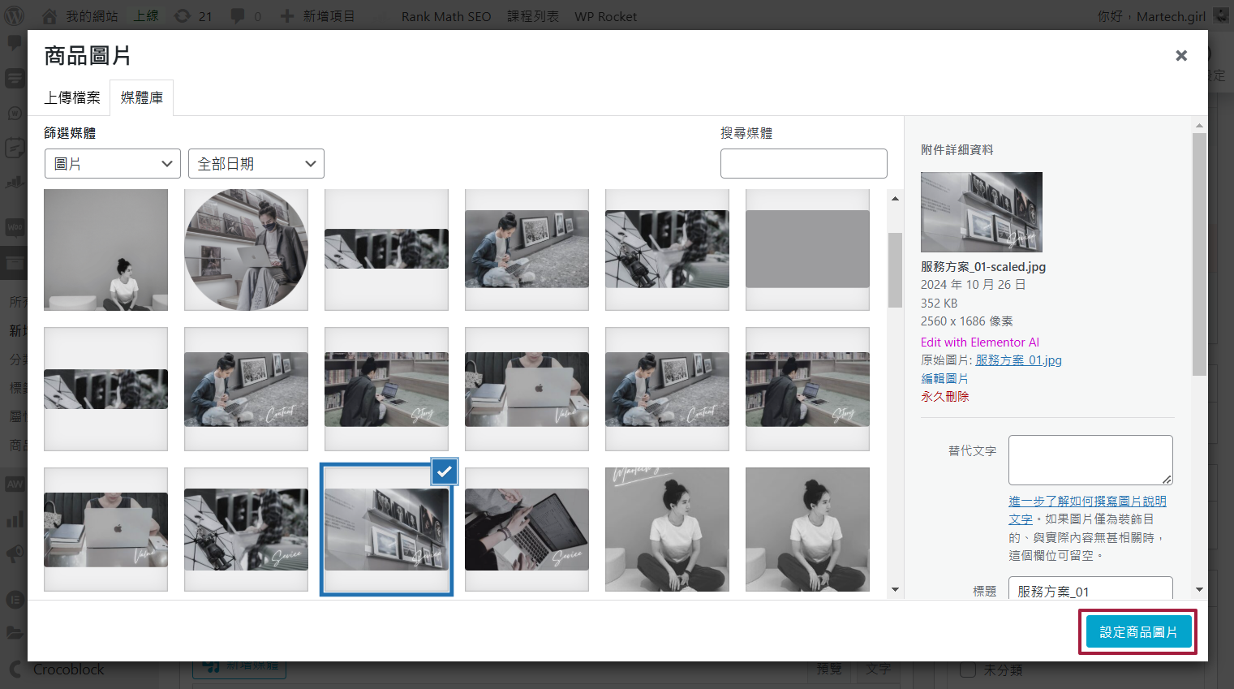This screenshot has width=1234, height=689.
Task: Toggle the 未分類 category checkbox
Action: pos(967,670)
